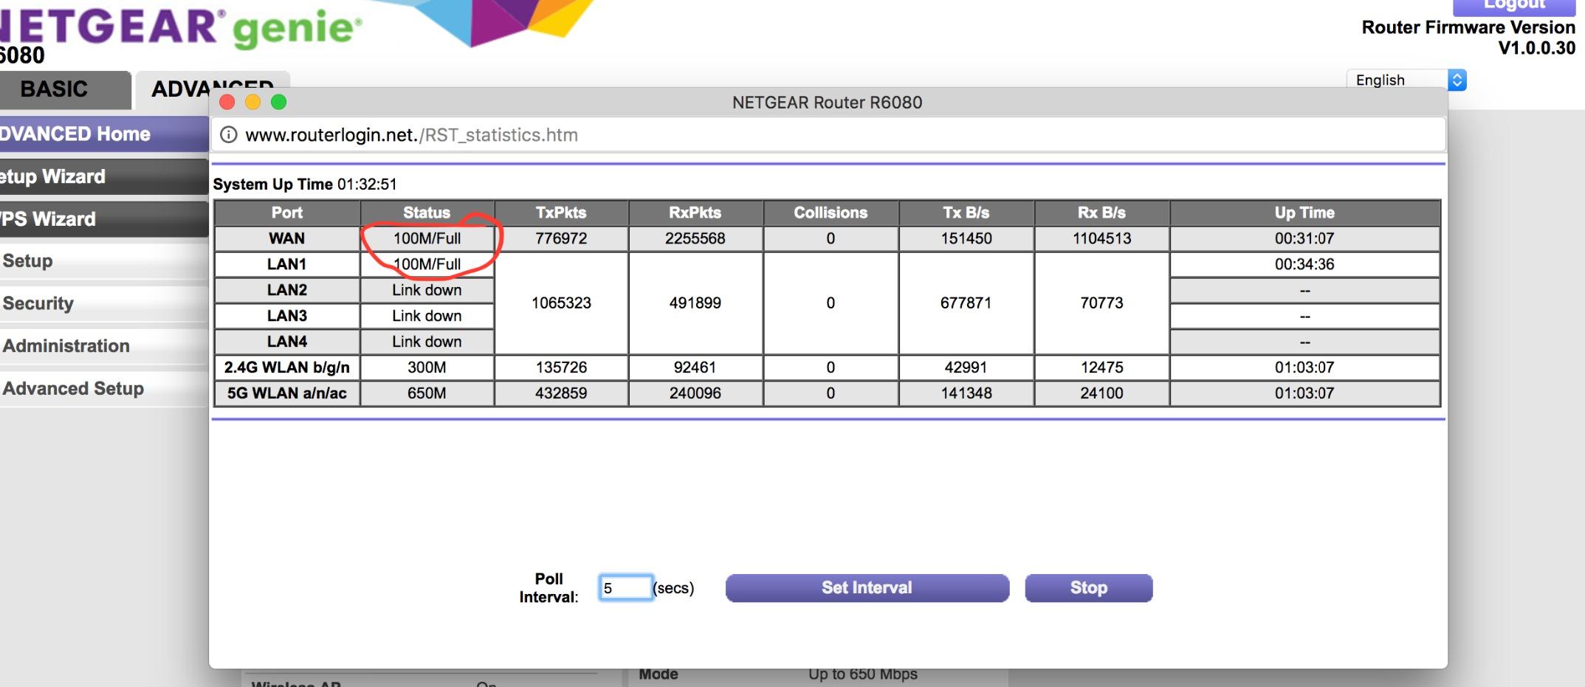
Task: Maximize the router statistics popup with green button
Action: (x=278, y=102)
